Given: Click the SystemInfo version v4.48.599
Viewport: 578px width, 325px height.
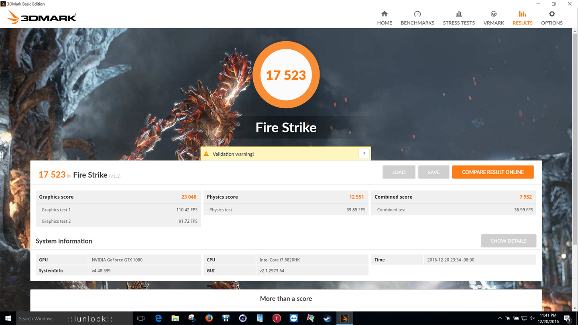Looking at the screenshot, I should pyautogui.click(x=101, y=271).
